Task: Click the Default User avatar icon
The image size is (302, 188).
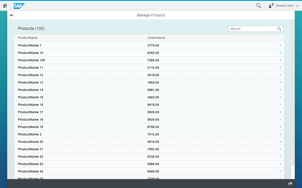Action: click(272, 5)
